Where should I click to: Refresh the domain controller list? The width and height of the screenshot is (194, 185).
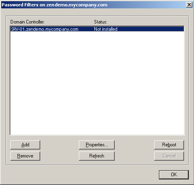97,156
